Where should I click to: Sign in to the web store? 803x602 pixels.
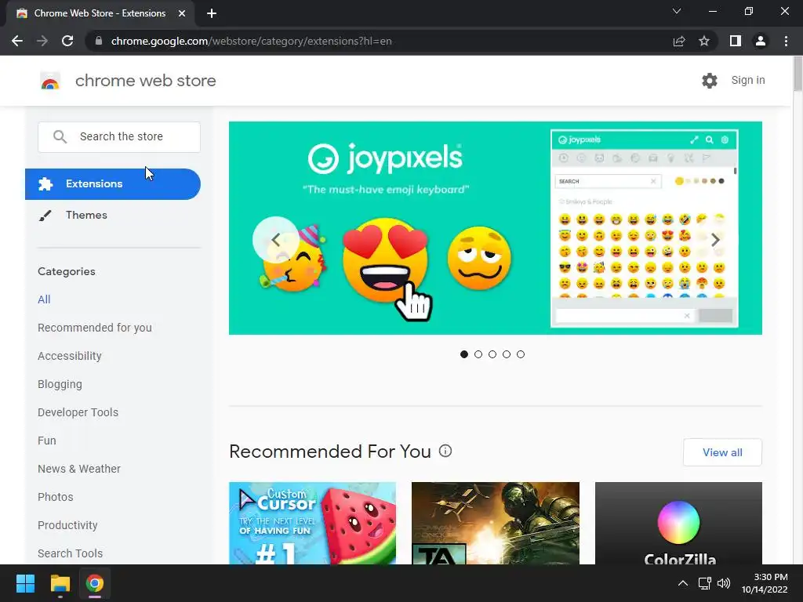pos(747,81)
